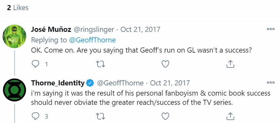Open Thorne_Identity's lantern logo avatar
The image size is (280, 123).
[14, 90]
